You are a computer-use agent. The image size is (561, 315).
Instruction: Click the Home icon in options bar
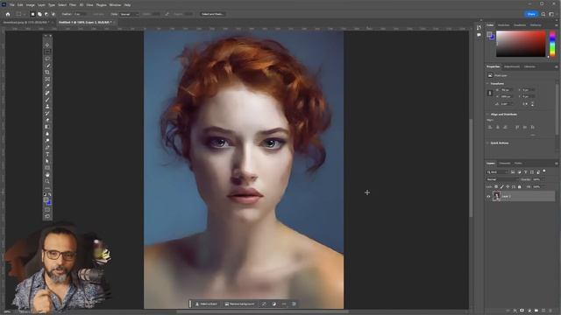pos(8,14)
